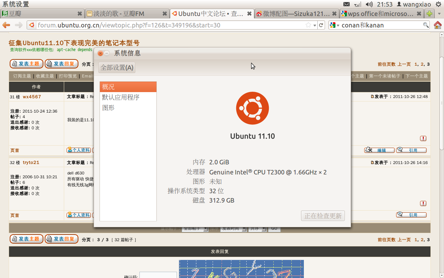
Task: Close the 淡淡的歌 - 豆瓣FM tab
Action: point(165,14)
